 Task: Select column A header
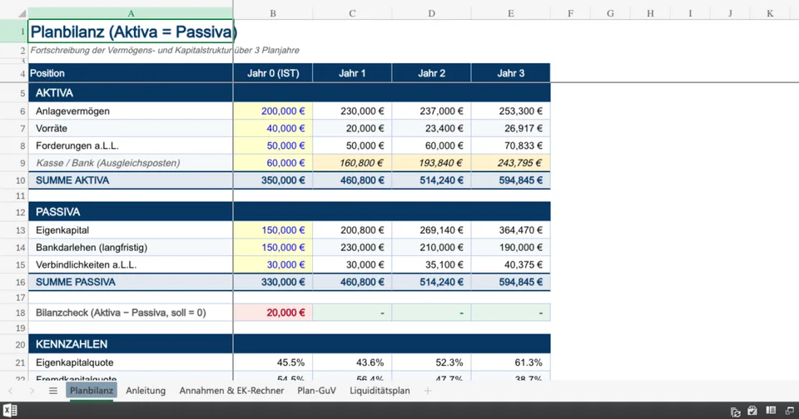pyautogui.click(x=131, y=14)
